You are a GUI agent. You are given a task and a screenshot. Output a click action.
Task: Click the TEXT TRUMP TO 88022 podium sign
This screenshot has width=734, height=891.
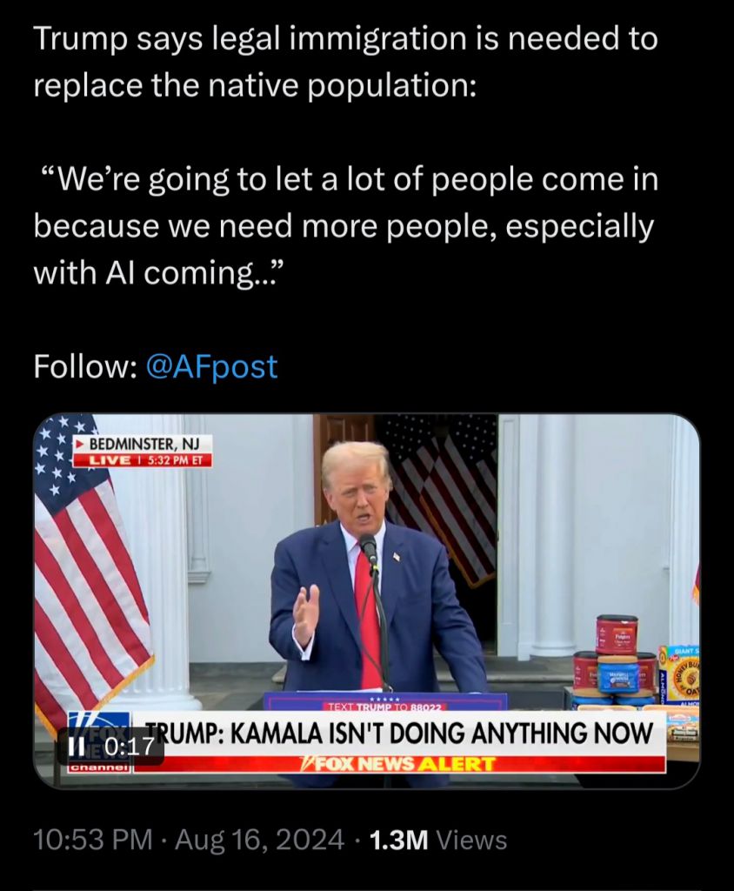pos(387,707)
